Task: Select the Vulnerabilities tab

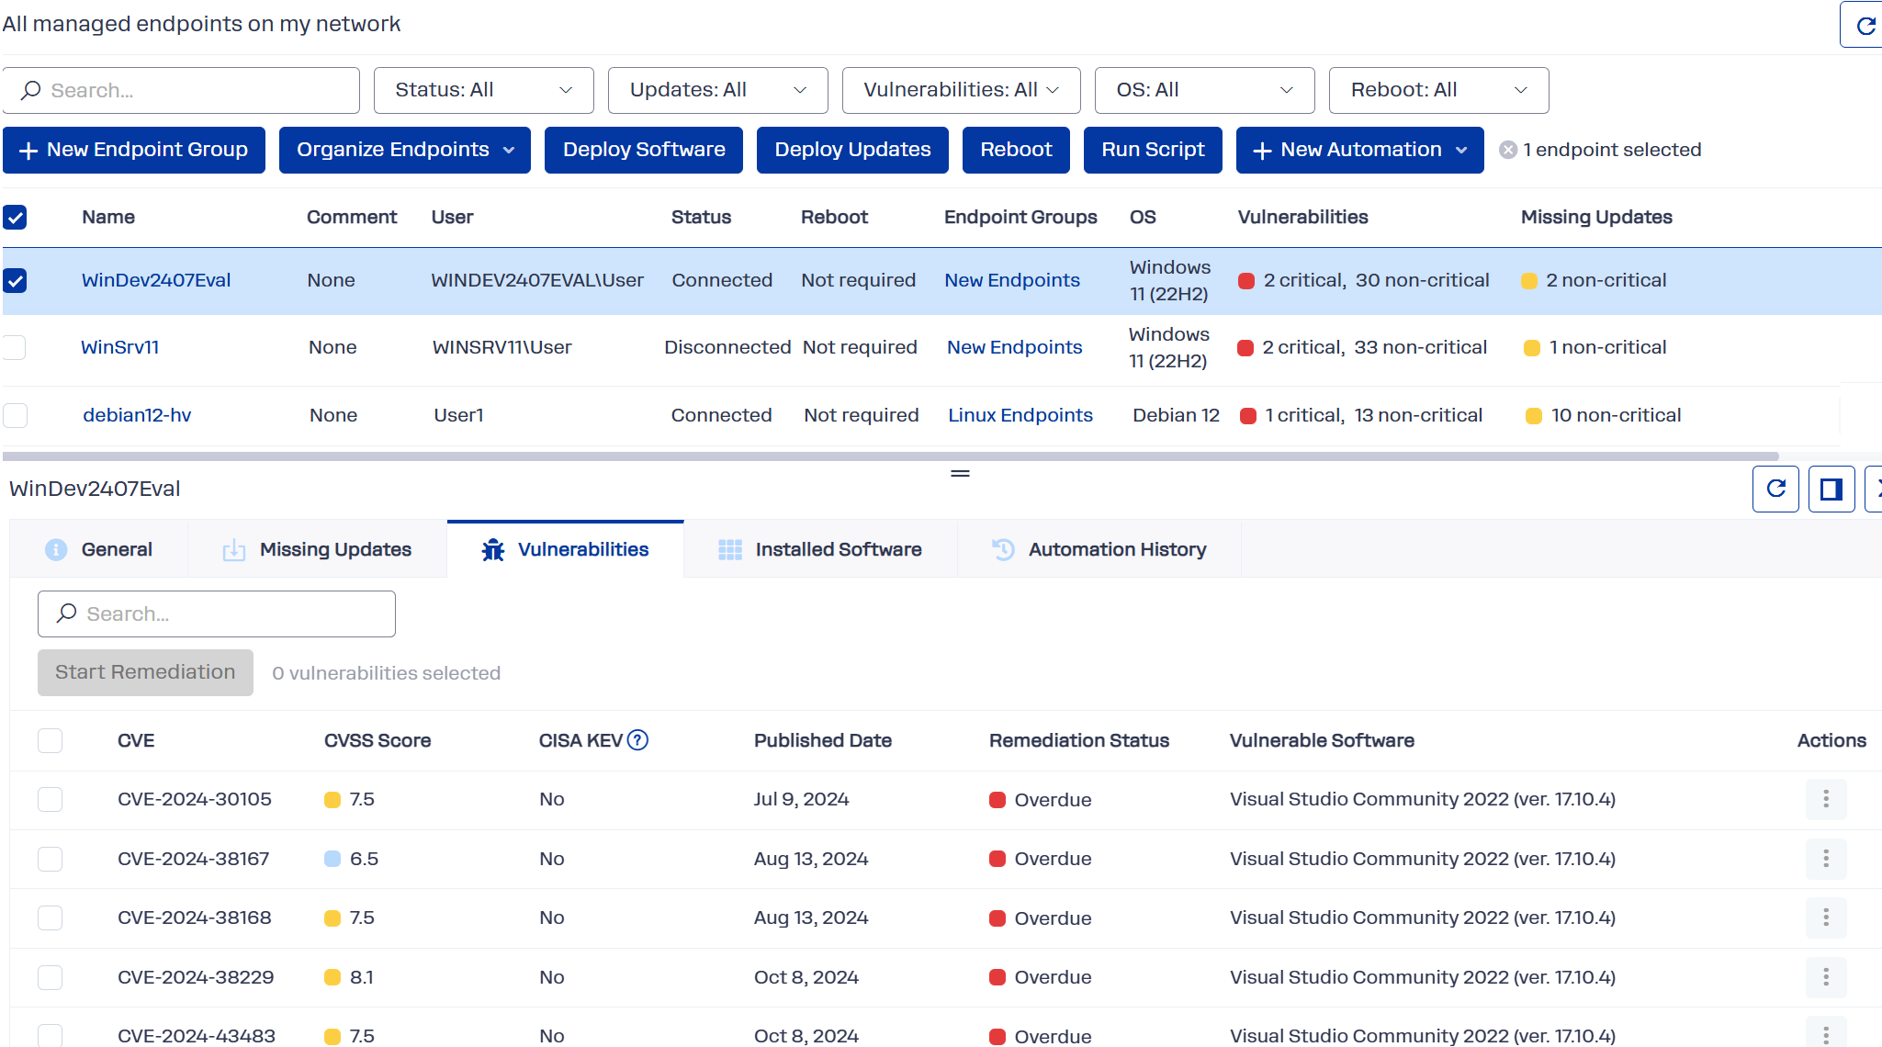Action: tap(566, 549)
